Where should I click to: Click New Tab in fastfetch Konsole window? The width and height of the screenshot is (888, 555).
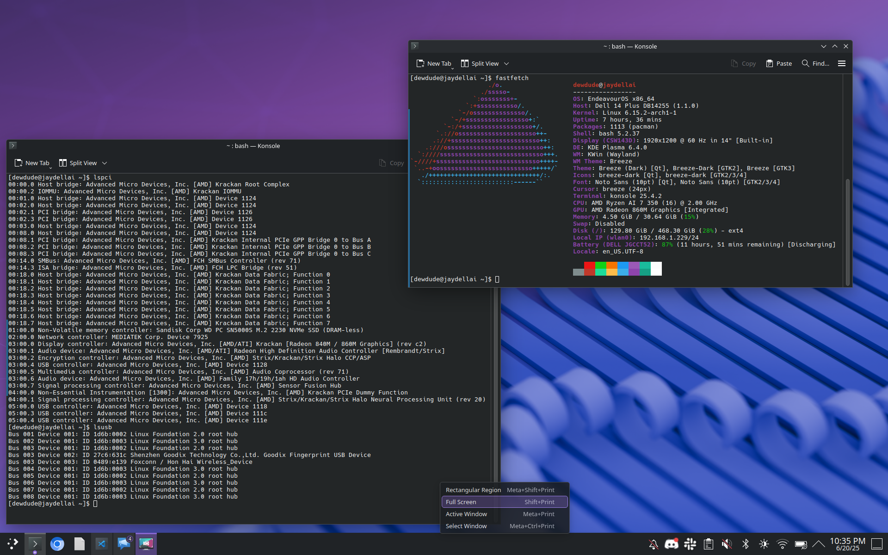434,63
